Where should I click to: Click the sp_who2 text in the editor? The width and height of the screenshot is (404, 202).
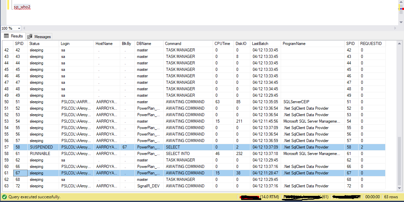coord(22,6)
